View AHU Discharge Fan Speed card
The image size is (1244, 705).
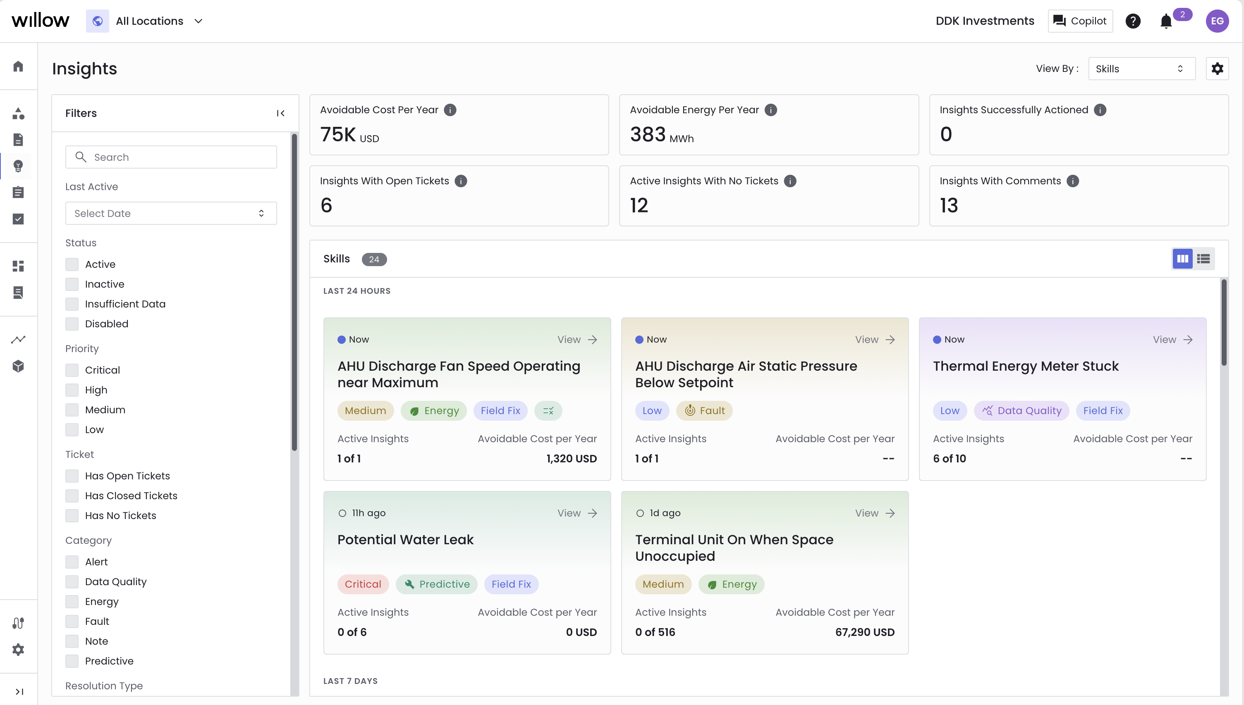577,339
